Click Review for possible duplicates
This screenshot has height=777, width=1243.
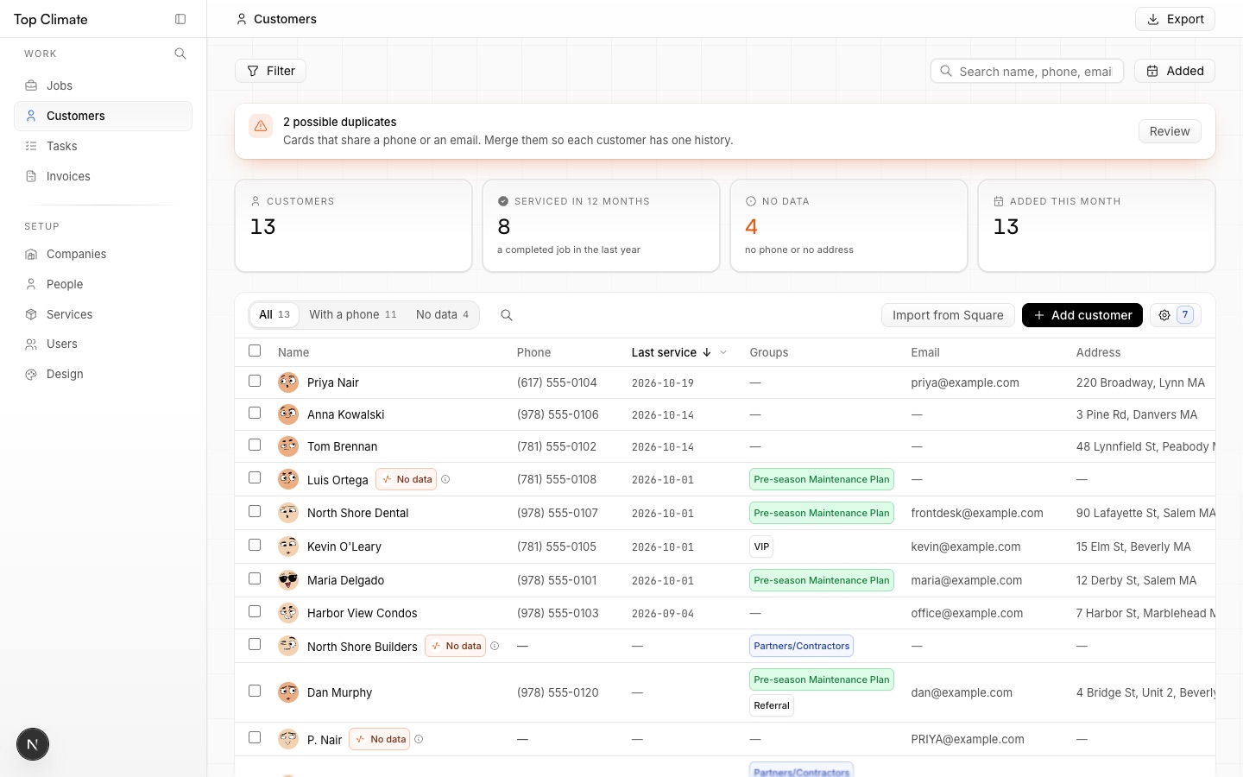tap(1170, 131)
